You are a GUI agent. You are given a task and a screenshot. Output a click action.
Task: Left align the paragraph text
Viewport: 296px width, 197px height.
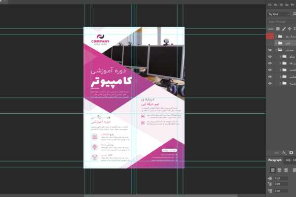272,170
